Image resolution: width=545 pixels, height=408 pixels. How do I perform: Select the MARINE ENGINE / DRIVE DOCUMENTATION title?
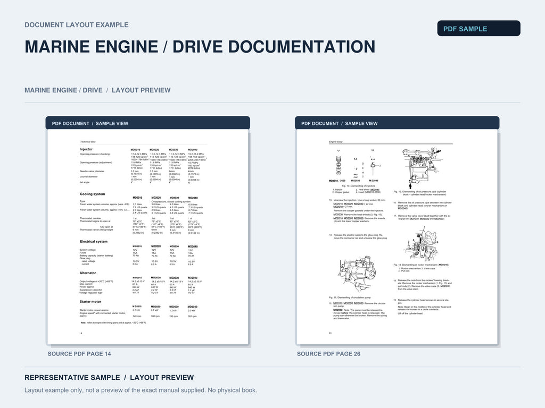click(200, 47)
